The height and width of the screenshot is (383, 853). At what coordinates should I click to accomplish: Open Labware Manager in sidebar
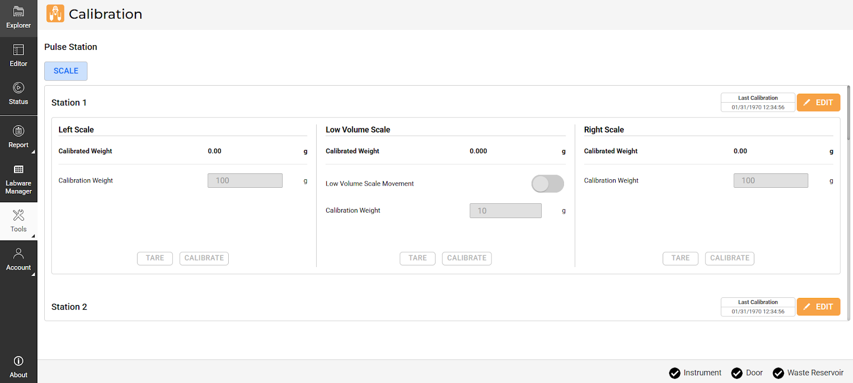(x=18, y=179)
